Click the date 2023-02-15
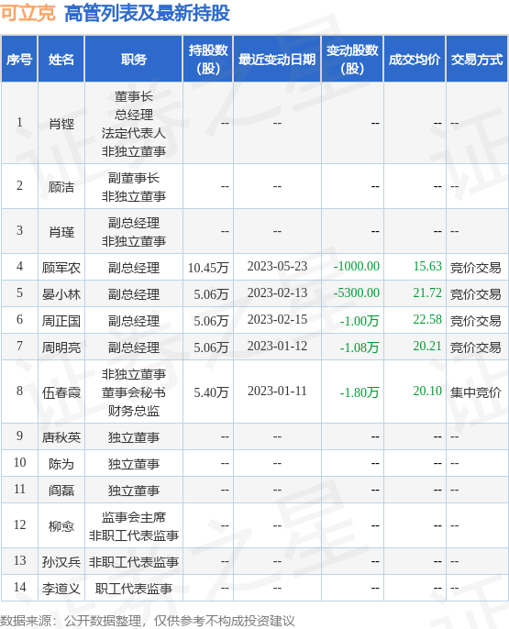Image resolution: width=509 pixels, height=629 pixels. coord(277,319)
